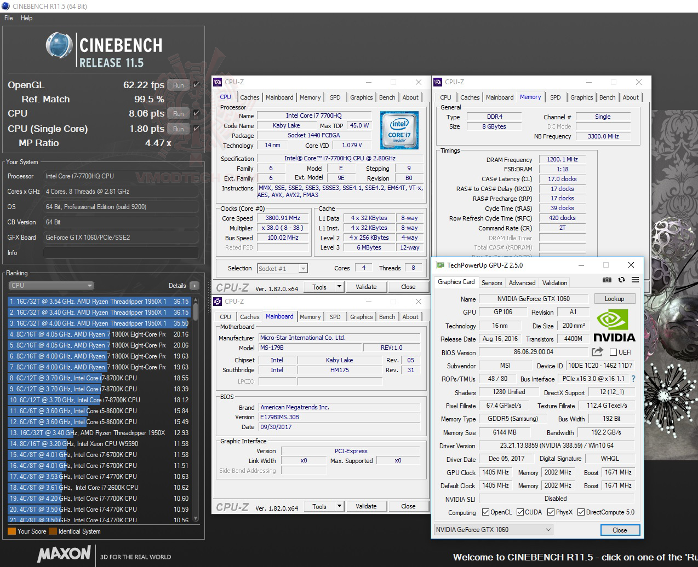Open the SPD tab in CPU-Z Memory window
This screenshot has height=567, width=698.
556,97
